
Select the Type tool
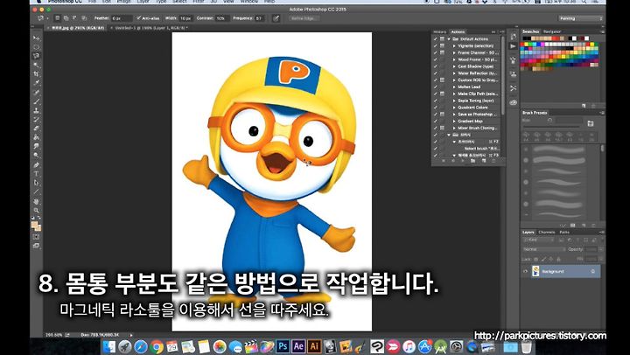[x=37, y=173]
